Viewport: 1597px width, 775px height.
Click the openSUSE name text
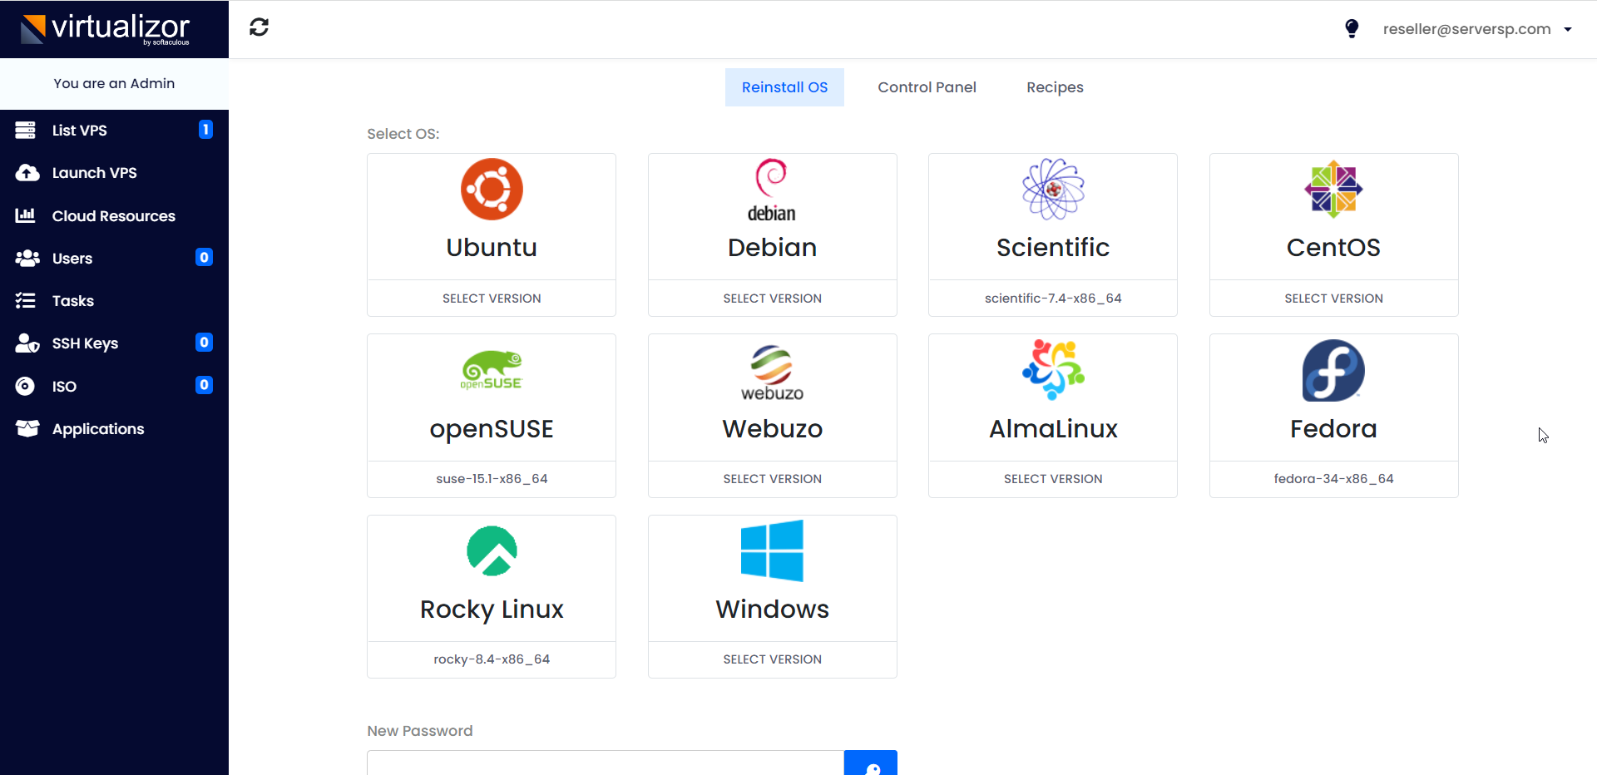coord(492,429)
